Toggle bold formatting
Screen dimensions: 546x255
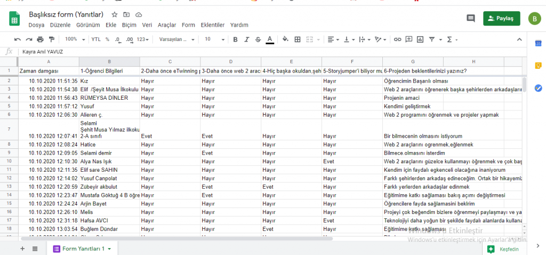234,39
